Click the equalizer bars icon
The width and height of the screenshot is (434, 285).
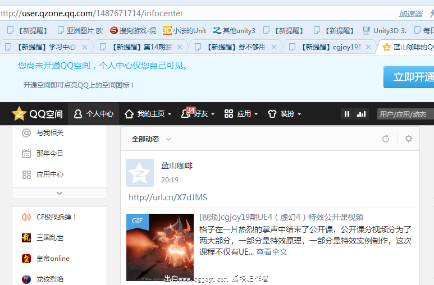pyautogui.click(x=361, y=114)
